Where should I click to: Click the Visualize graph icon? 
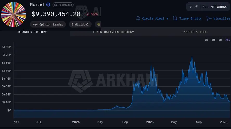pyautogui.click(x=209, y=18)
